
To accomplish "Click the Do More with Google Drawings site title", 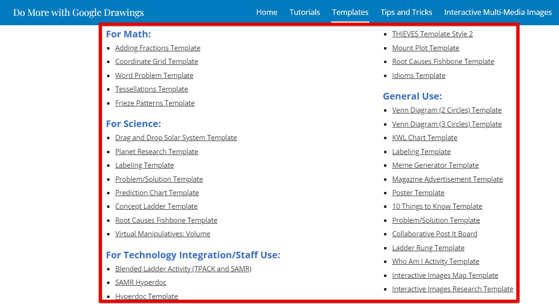I will point(79,13).
